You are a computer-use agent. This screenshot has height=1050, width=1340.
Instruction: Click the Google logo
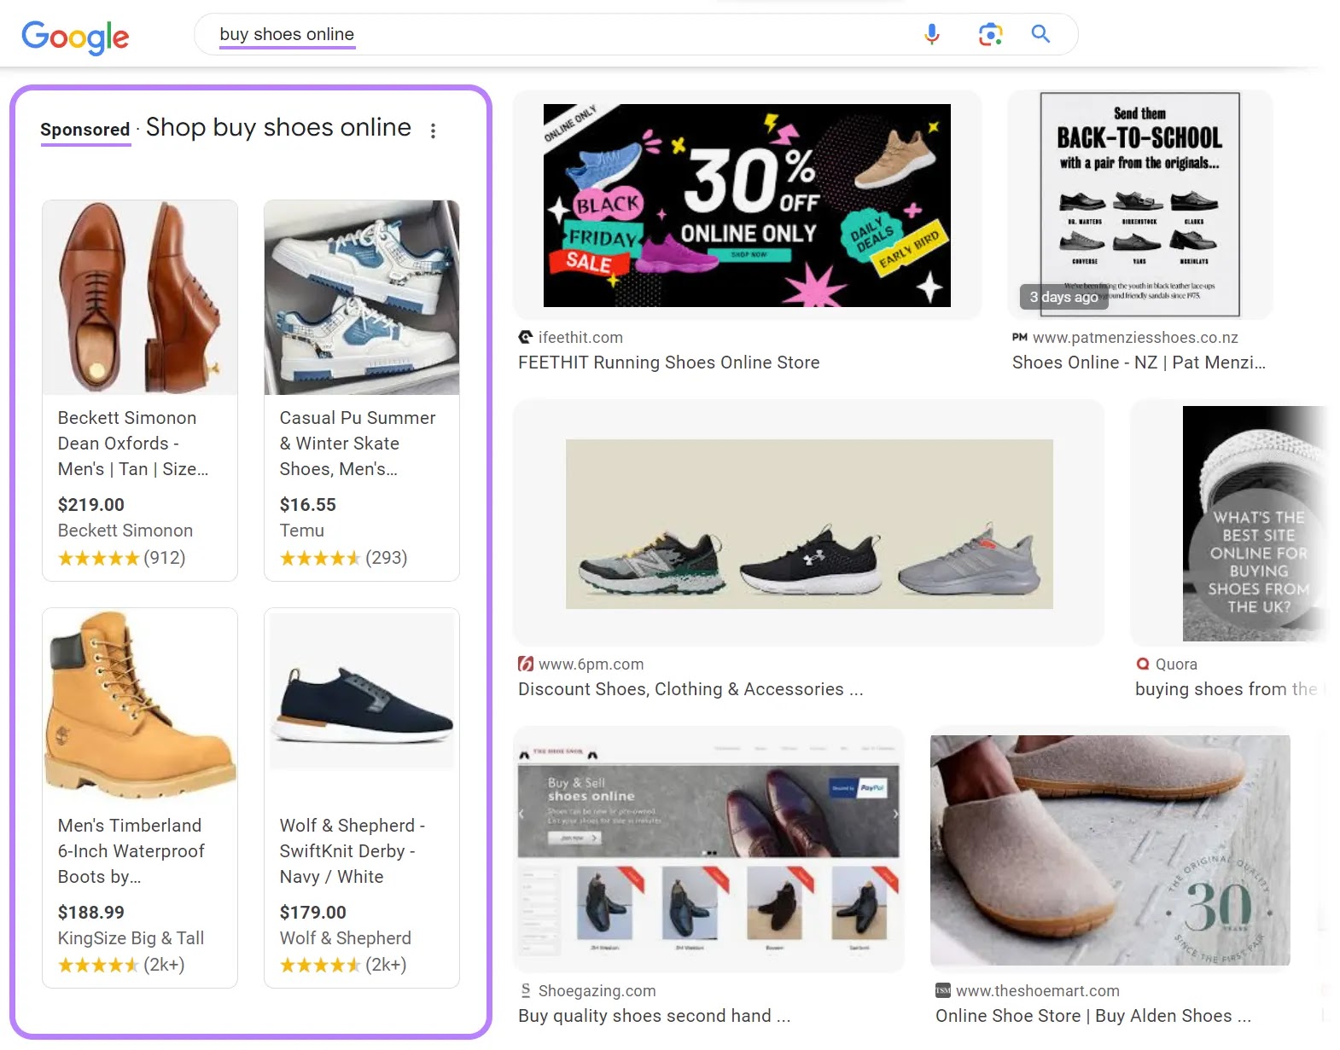click(74, 37)
